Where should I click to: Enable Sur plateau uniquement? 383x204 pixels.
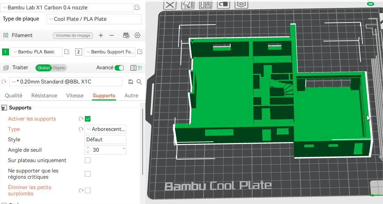(x=88, y=160)
